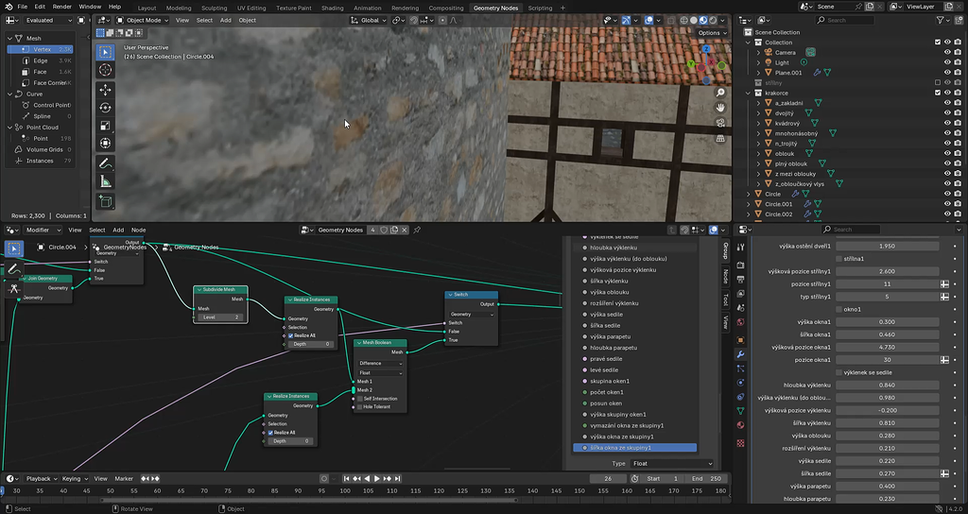Collapse the Mesh group in spreadsheet
Image resolution: width=968 pixels, height=514 pixels.
tap(10, 38)
